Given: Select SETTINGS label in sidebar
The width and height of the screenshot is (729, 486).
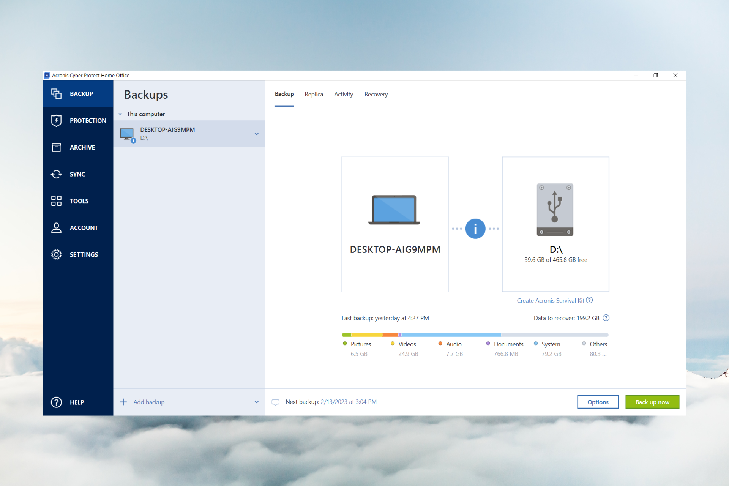Looking at the screenshot, I should tap(84, 255).
